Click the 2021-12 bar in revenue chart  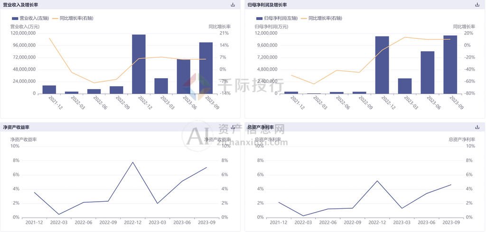coord(49,89)
